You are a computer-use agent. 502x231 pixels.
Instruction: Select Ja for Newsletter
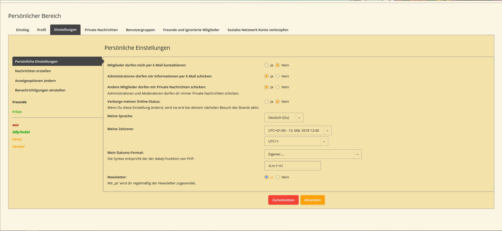266,177
